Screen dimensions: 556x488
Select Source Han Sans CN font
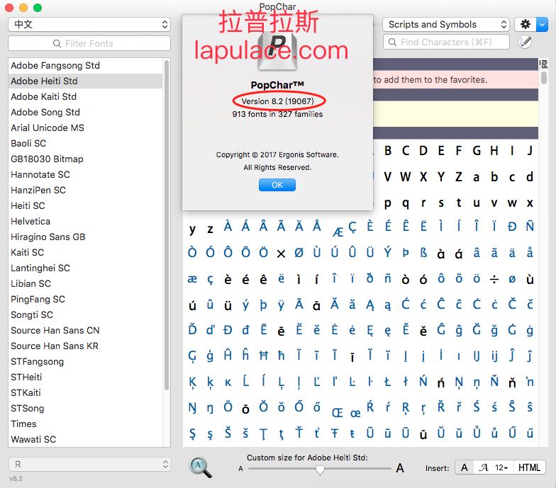[x=85, y=330]
